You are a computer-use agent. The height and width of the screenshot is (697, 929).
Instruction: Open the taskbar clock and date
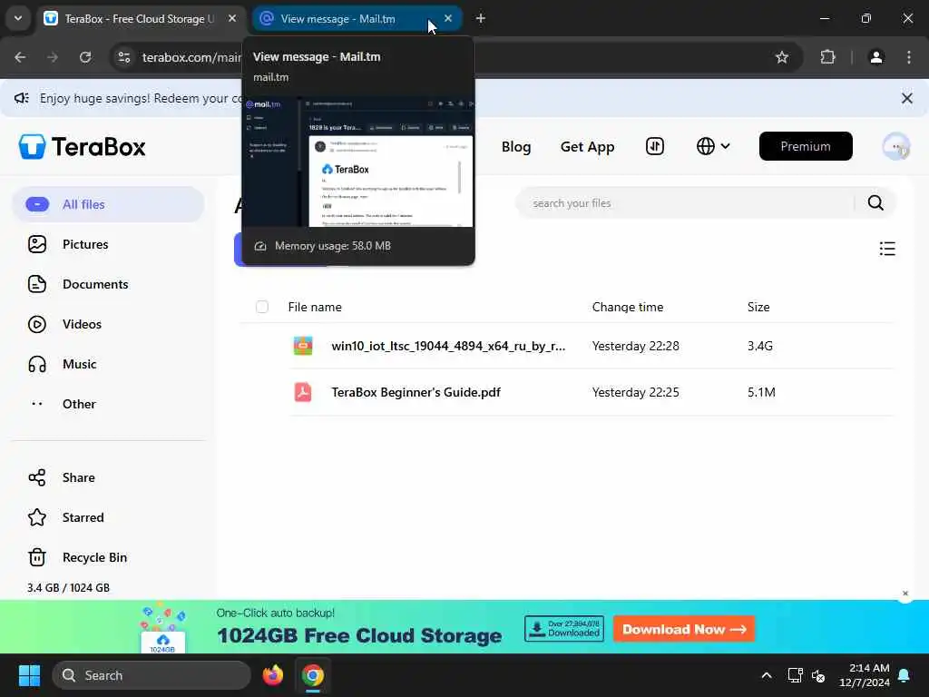click(865, 675)
